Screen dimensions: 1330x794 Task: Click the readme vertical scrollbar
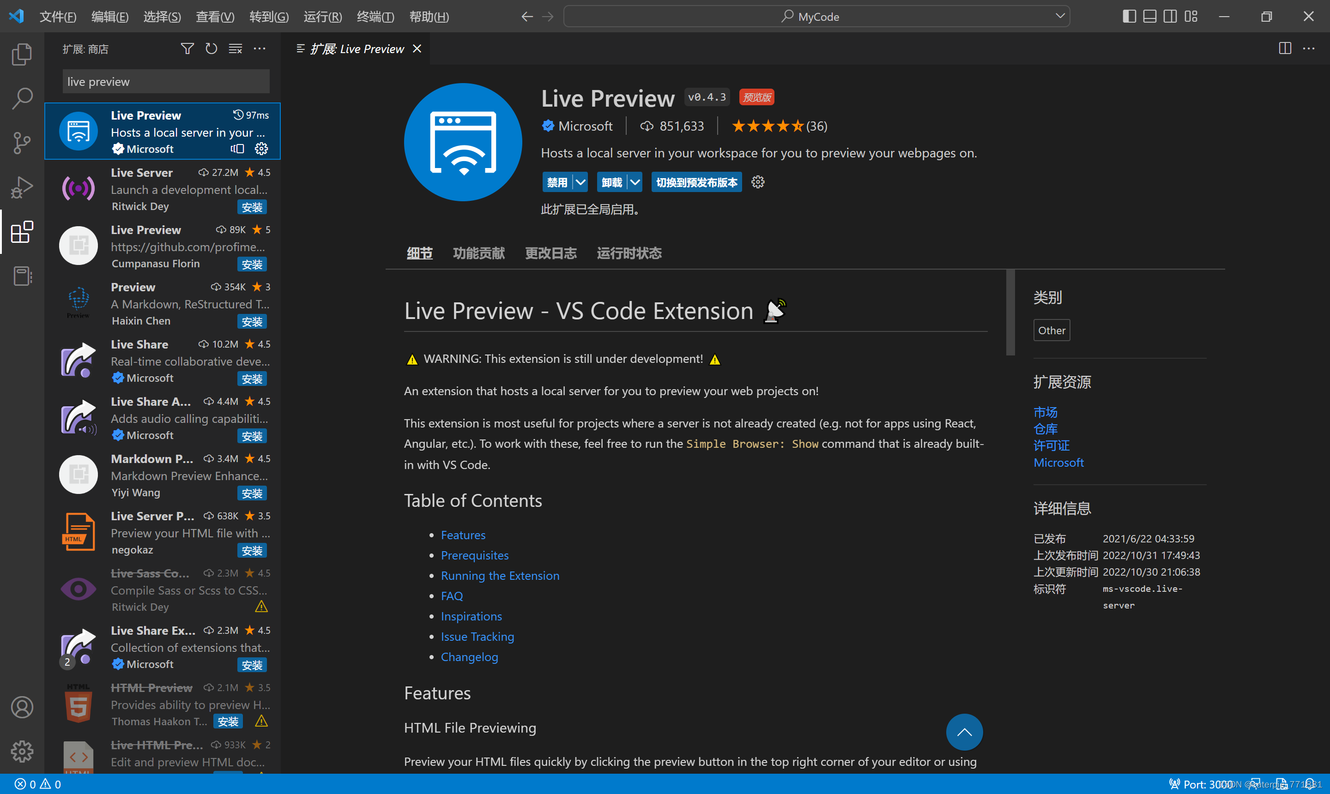pos(1010,313)
